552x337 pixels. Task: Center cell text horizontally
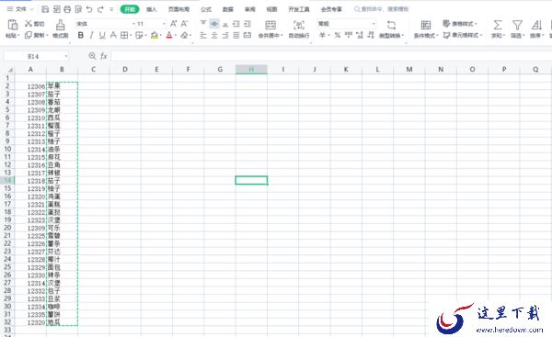tap(214, 35)
